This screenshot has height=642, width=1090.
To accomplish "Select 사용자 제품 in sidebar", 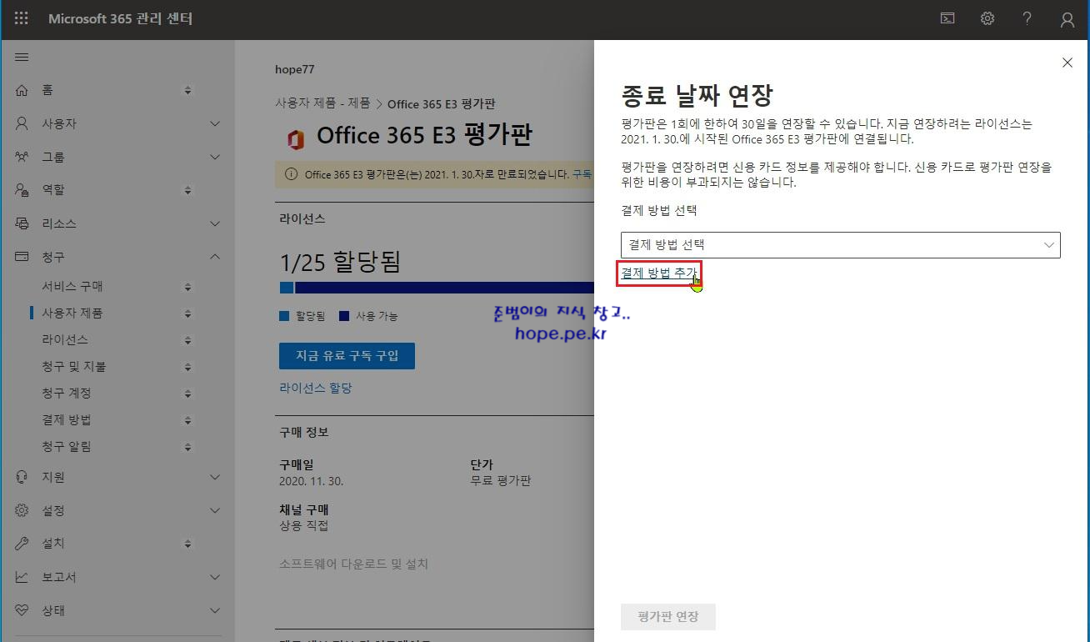I will pyautogui.click(x=72, y=313).
